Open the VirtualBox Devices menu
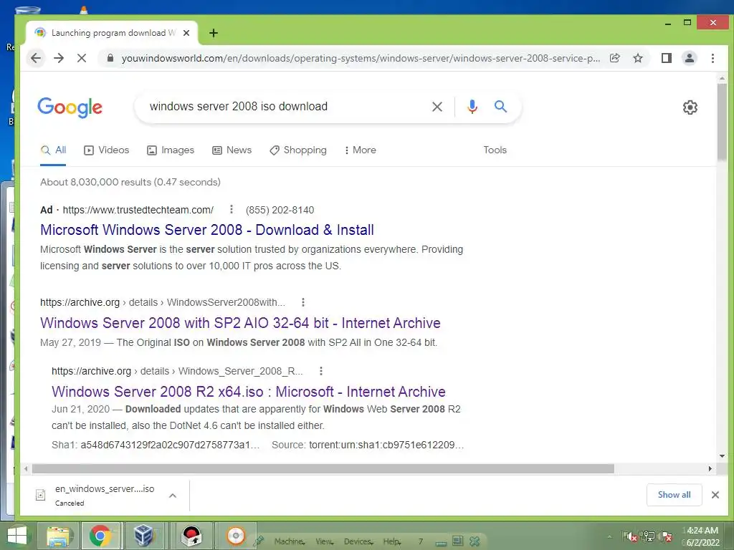The image size is (734, 550). pos(358,541)
